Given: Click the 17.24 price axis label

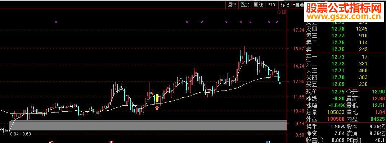Looking at the screenshot, I should tap(298, 30).
